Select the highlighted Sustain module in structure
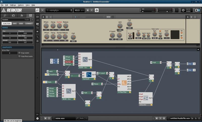Screen dimensions: 202x122 point(69,62)
